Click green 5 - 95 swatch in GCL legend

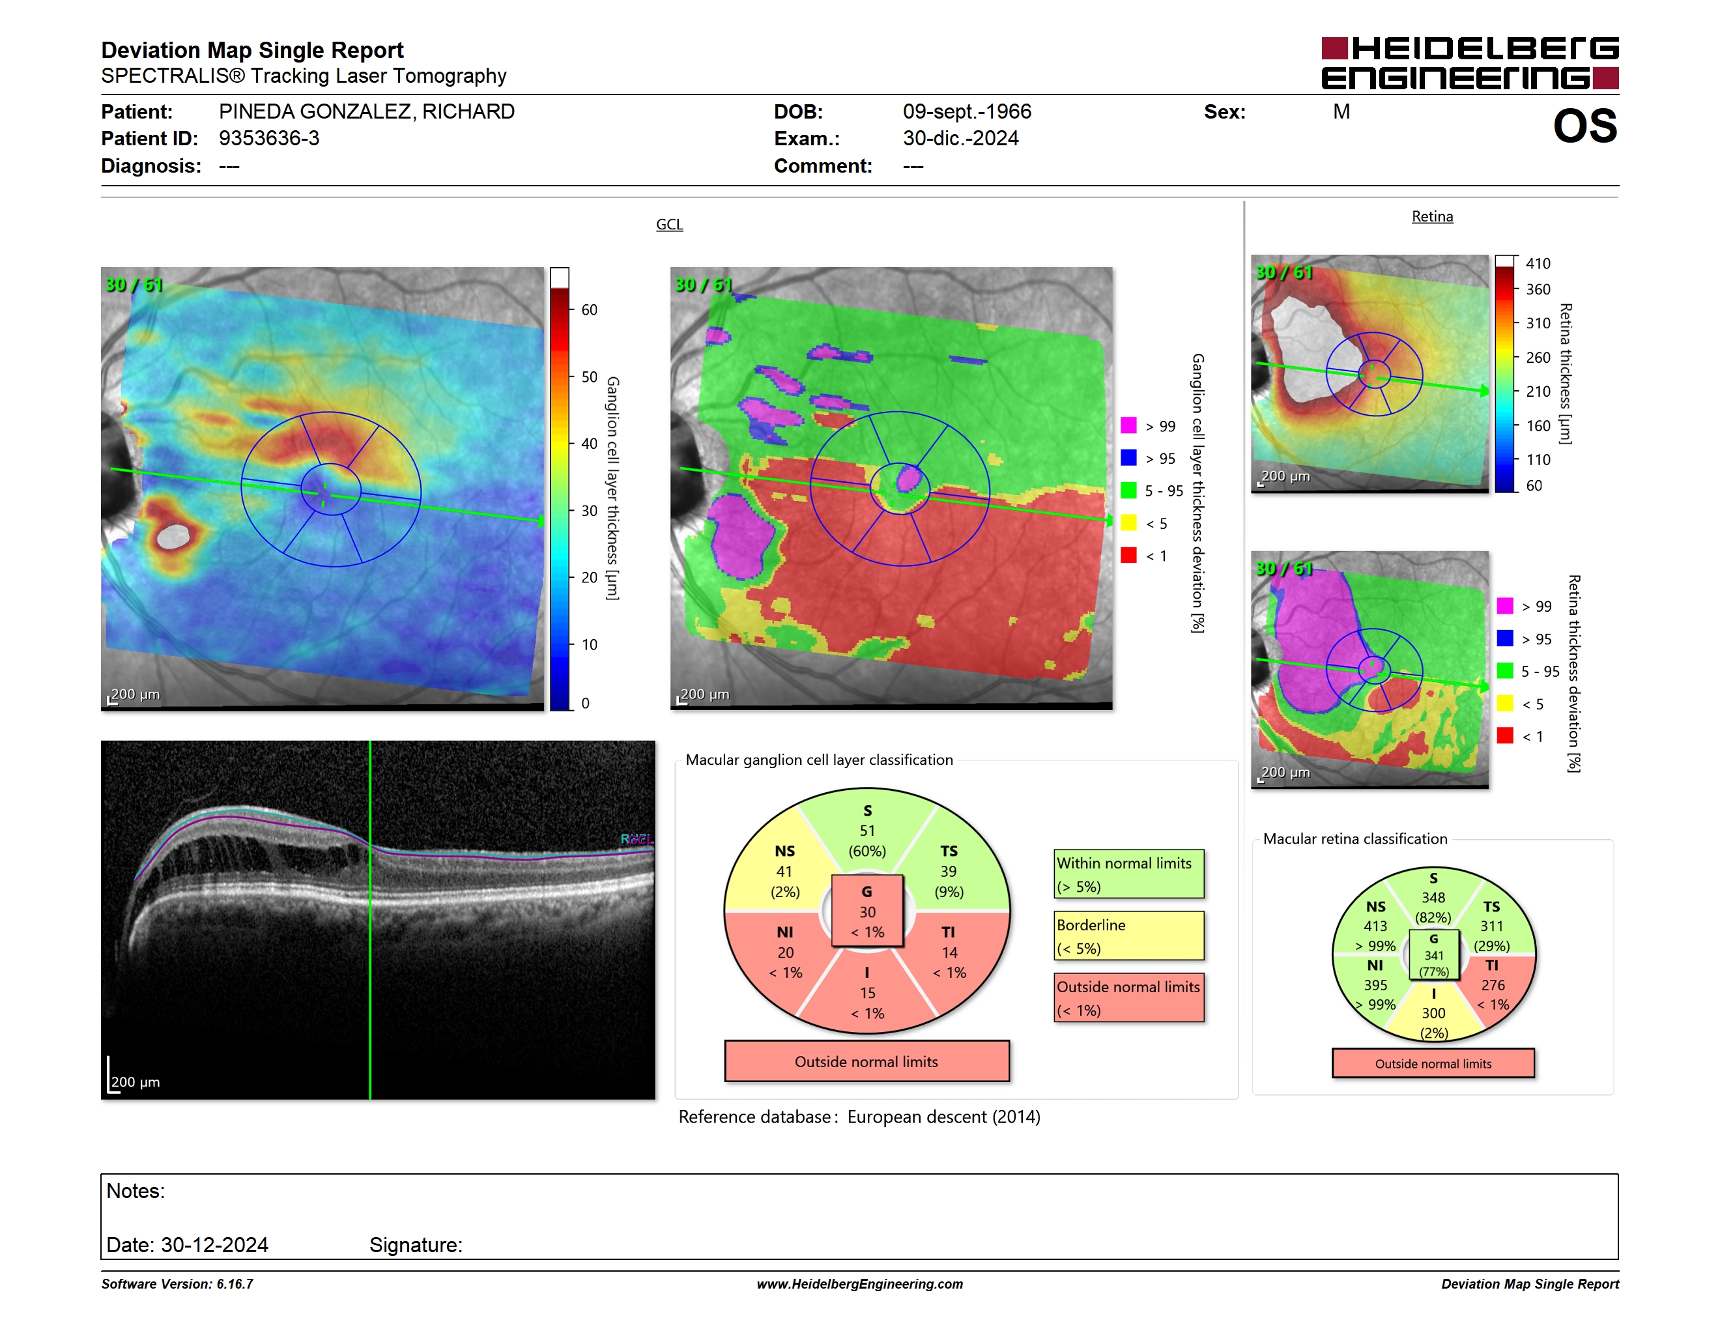coord(1128,491)
